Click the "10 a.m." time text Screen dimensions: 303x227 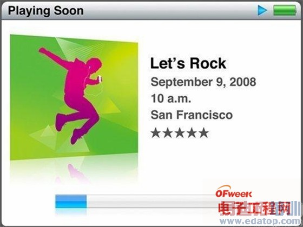click(x=171, y=98)
